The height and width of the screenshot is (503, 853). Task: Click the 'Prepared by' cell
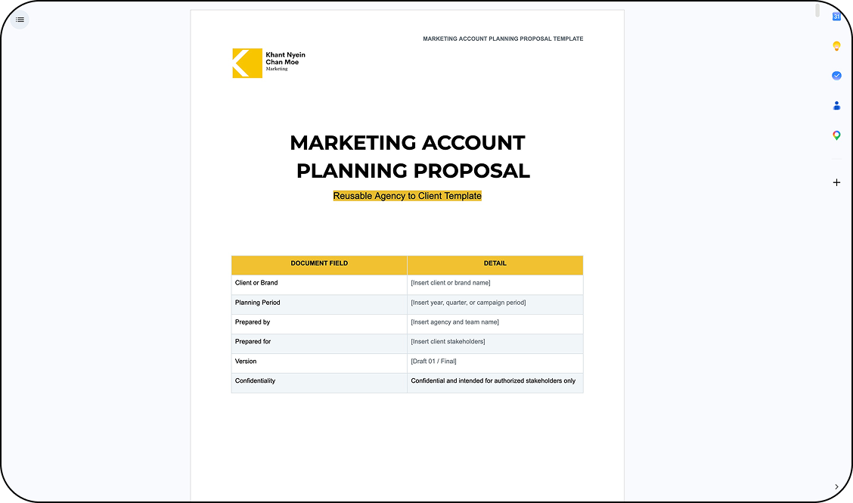[319, 324]
